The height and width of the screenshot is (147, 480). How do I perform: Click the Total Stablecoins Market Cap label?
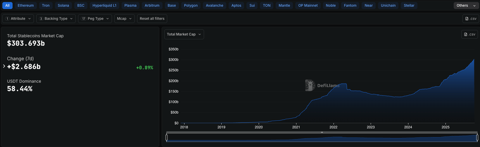click(x=35, y=36)
